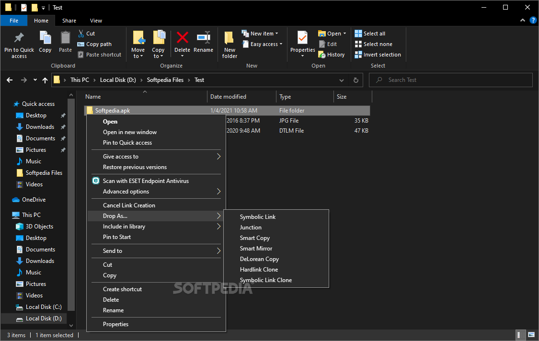Click the red Delete icon in ribbon
The height and width of the screenshot is (341, 539).
(x=182, y=37)
